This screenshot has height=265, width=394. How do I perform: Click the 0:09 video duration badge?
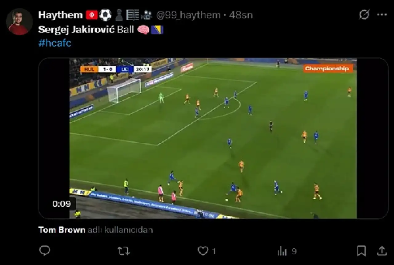coord(62,204)
